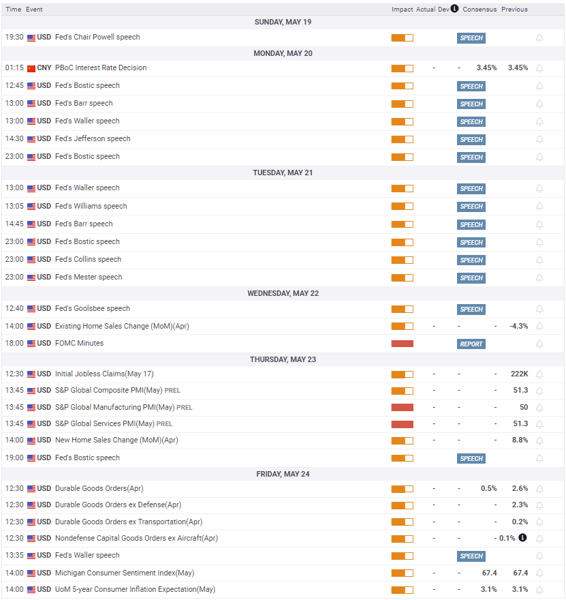566x600 pixels.
Task: Open New Home Sales Change (MoM)(Apr)
Action: pos(116,440)
